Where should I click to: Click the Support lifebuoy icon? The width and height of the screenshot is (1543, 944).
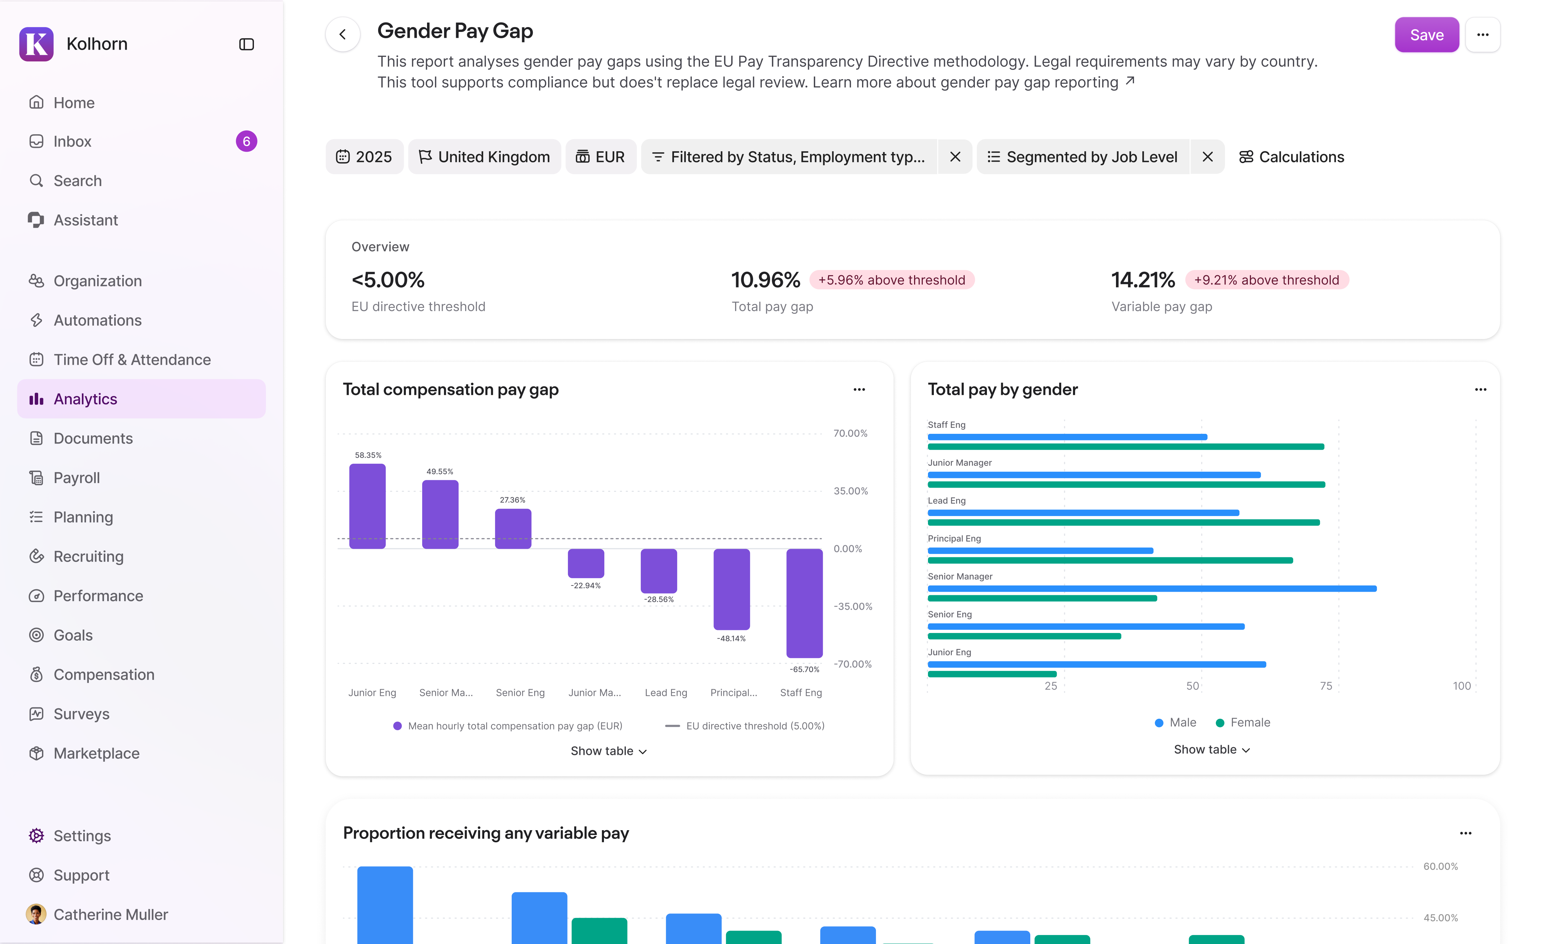[36, 875]
